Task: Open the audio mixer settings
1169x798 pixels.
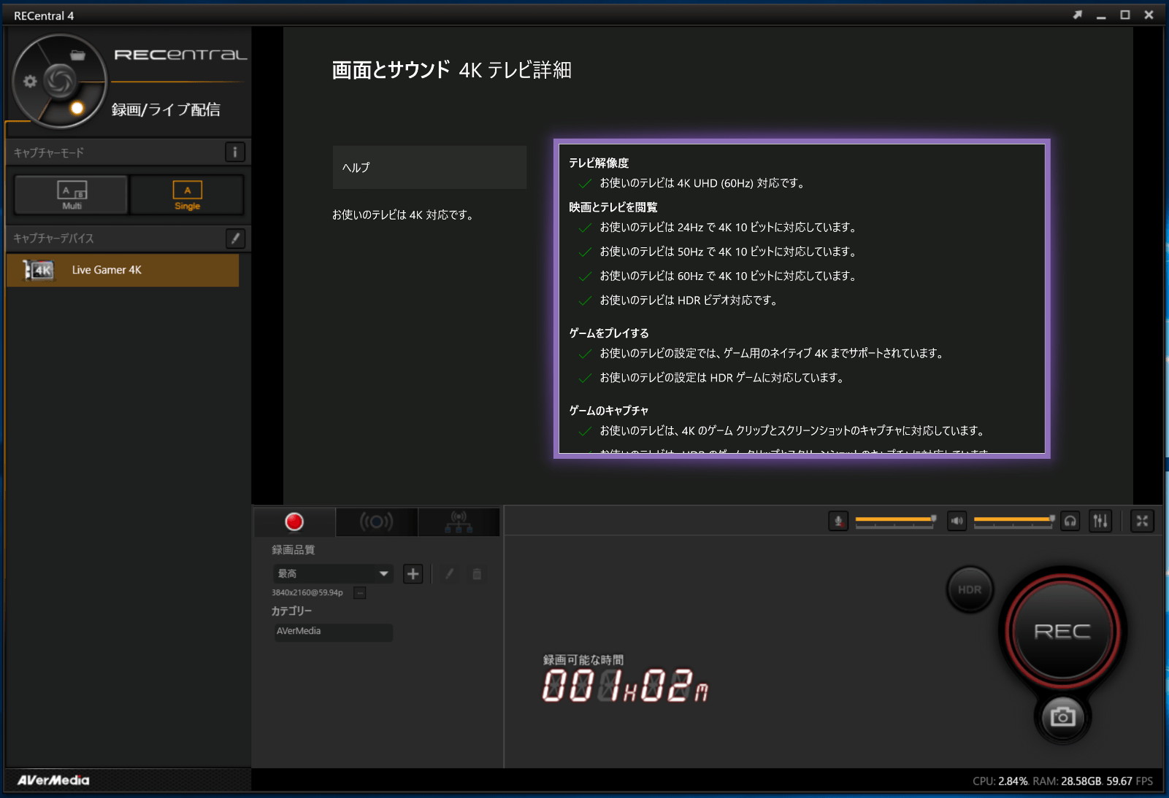Action: click(x=1100, y=521)
